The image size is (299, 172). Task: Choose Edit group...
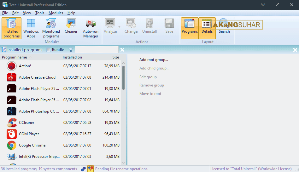149,77
